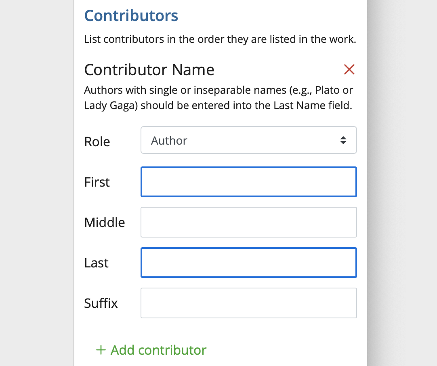This screenshot has height=366, width=437.
Task: Click the Middle label text
Action: 105,222
